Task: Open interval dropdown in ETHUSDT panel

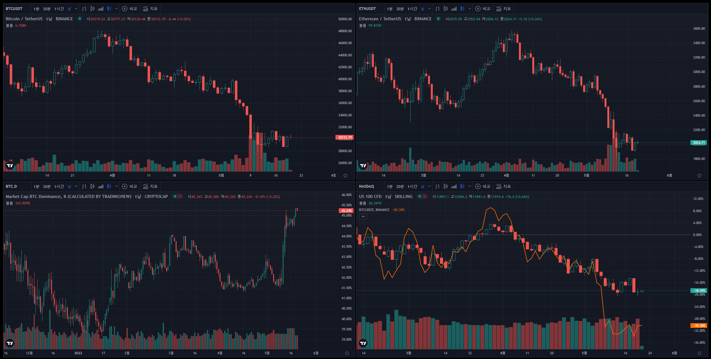Action: coord(429,9)
